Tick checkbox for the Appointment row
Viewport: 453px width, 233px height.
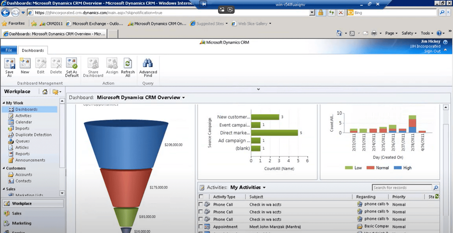click(201, 227)
